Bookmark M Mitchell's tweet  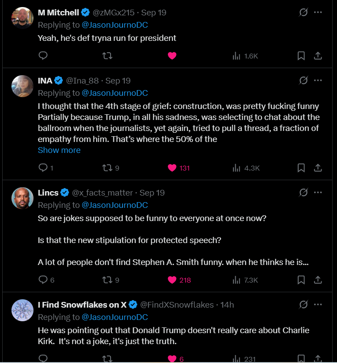pyautogui.click(x=301, y=56)
